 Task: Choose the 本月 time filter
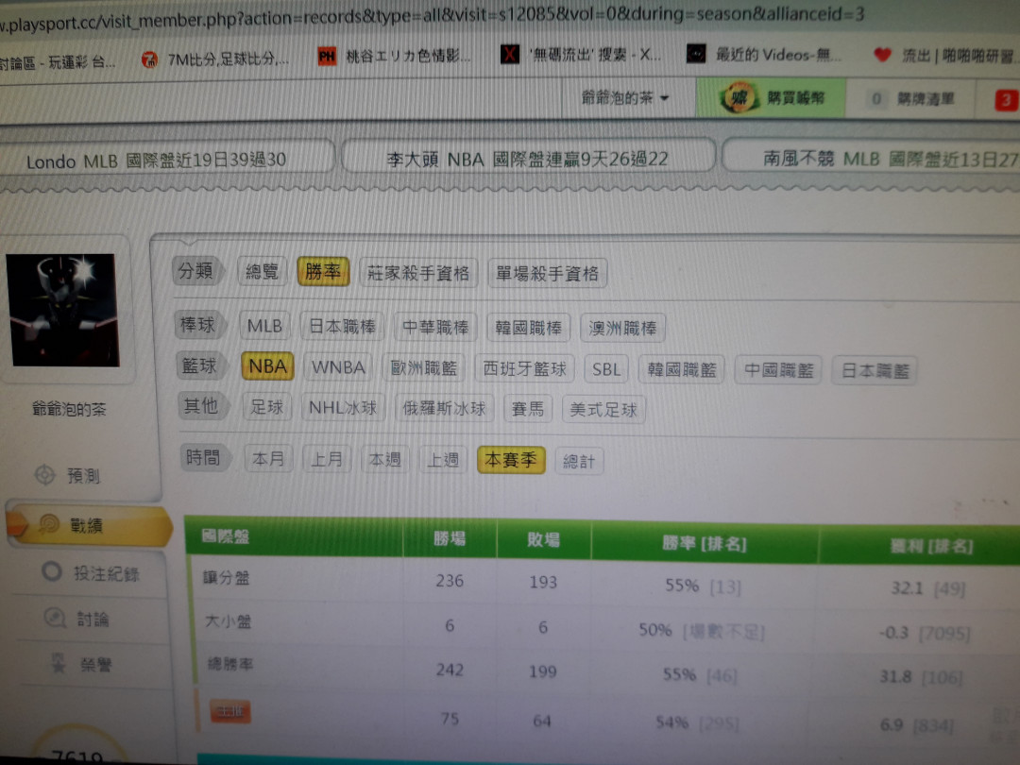(x=268, y=459)
